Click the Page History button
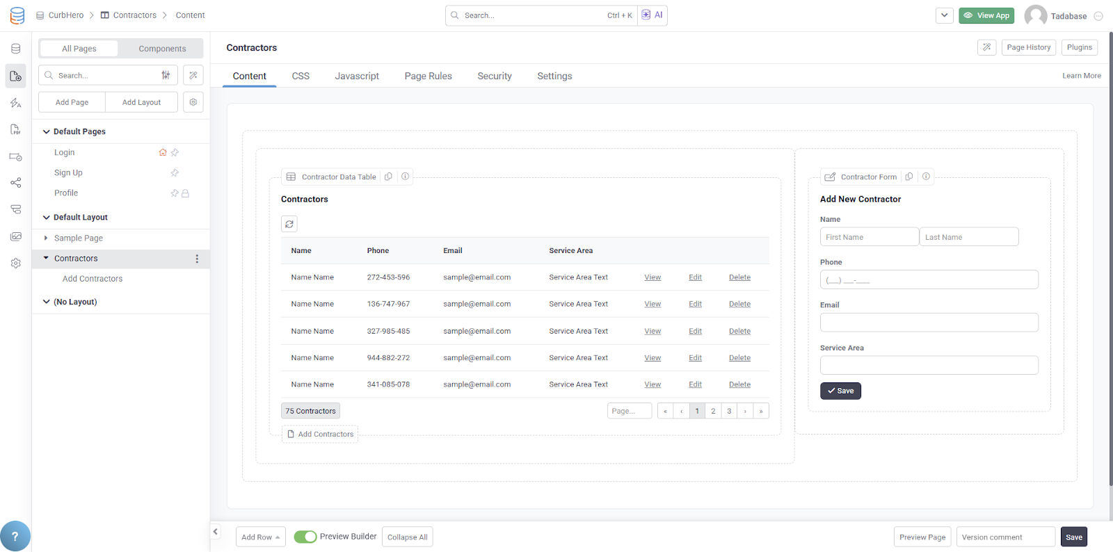The width and height of the screenshot is (1113, 552). coord(1028,47)
